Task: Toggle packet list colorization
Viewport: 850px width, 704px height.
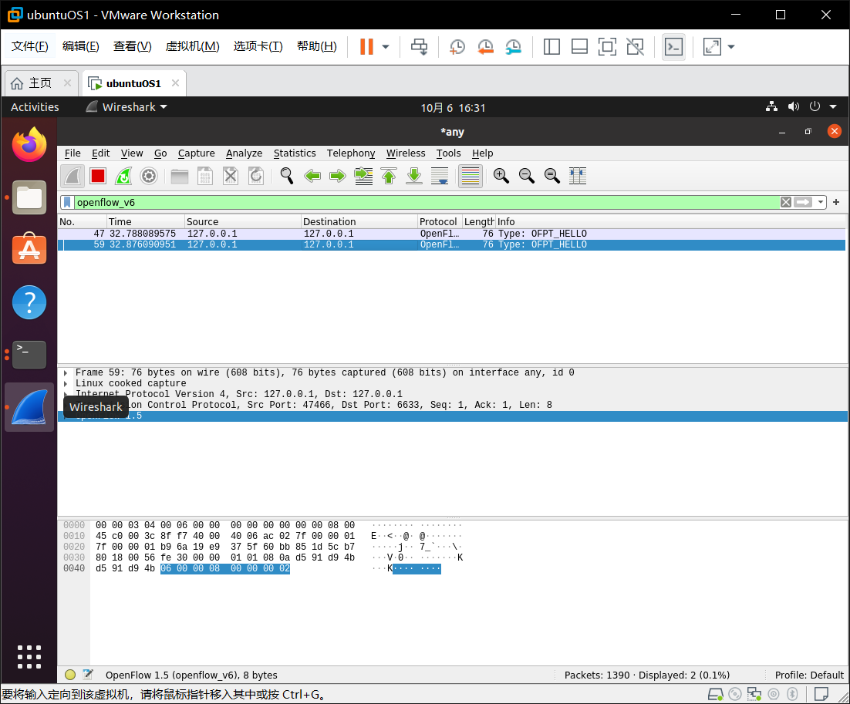Action: [x=470, y=176]
